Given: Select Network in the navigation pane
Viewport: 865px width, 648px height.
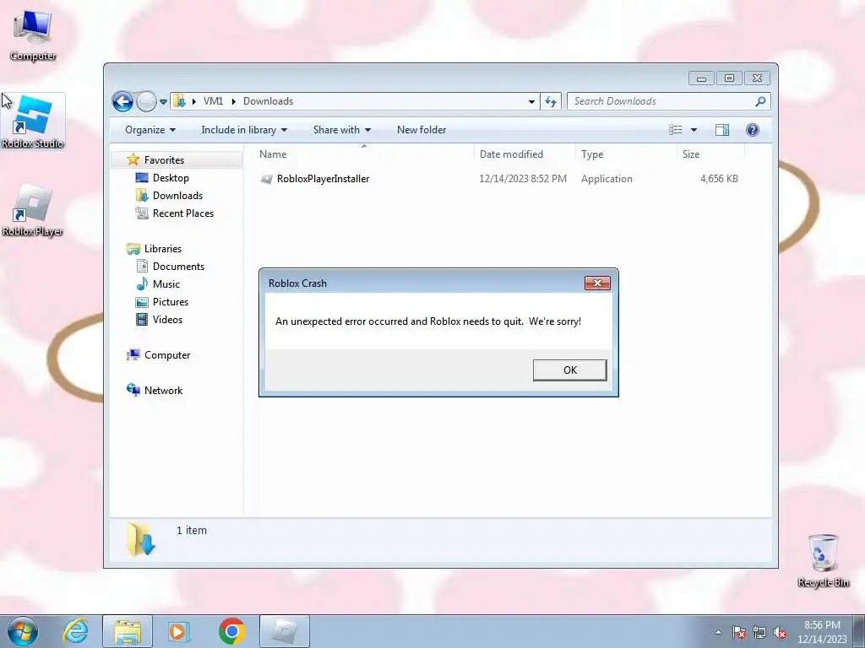Looking at the screenshot, I should pos(163,391).
